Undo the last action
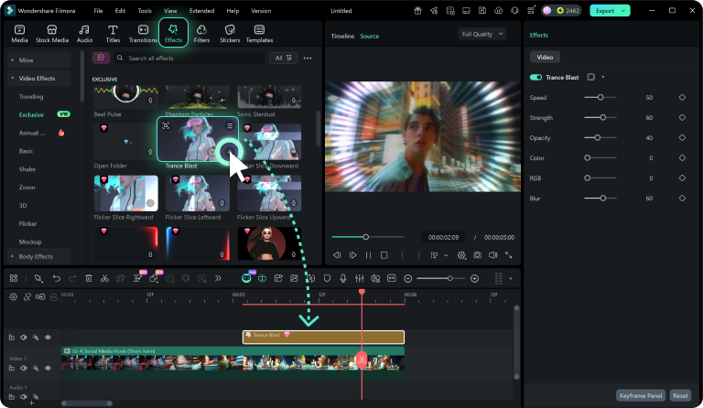 pyautogui.click(x=56, y=279)
